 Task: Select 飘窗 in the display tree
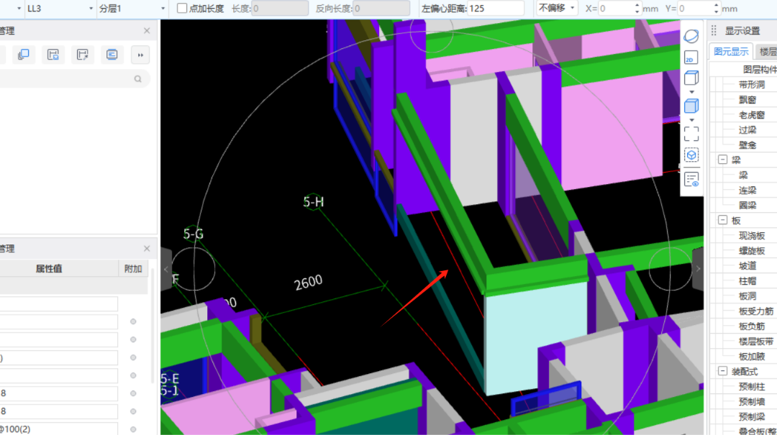click(748, 100)
